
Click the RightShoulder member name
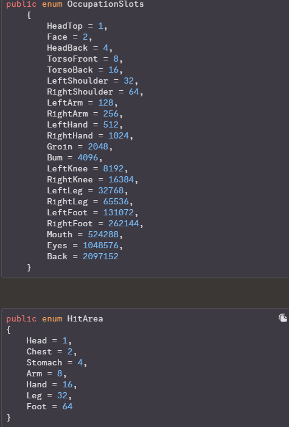(x=80, y=91)
